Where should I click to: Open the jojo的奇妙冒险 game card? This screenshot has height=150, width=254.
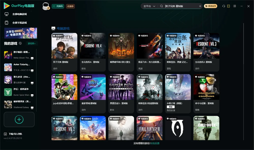click(64, 93)
